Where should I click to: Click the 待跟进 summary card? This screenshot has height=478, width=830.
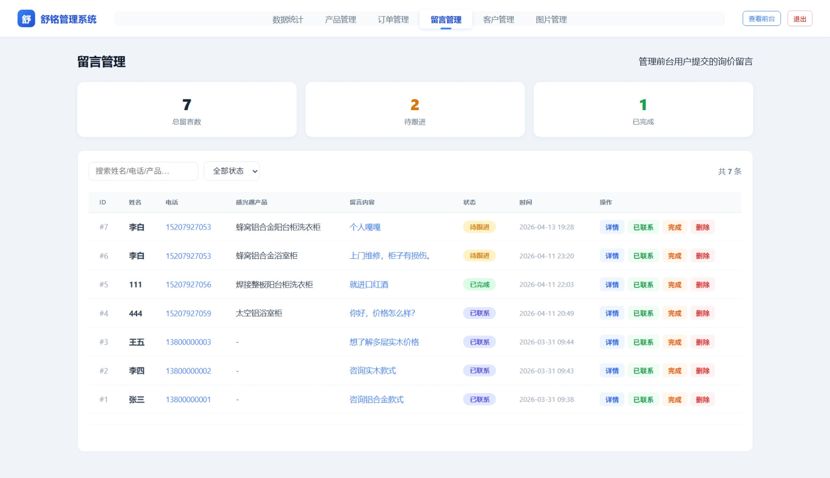pyautogui.click(x=415, y=110)
